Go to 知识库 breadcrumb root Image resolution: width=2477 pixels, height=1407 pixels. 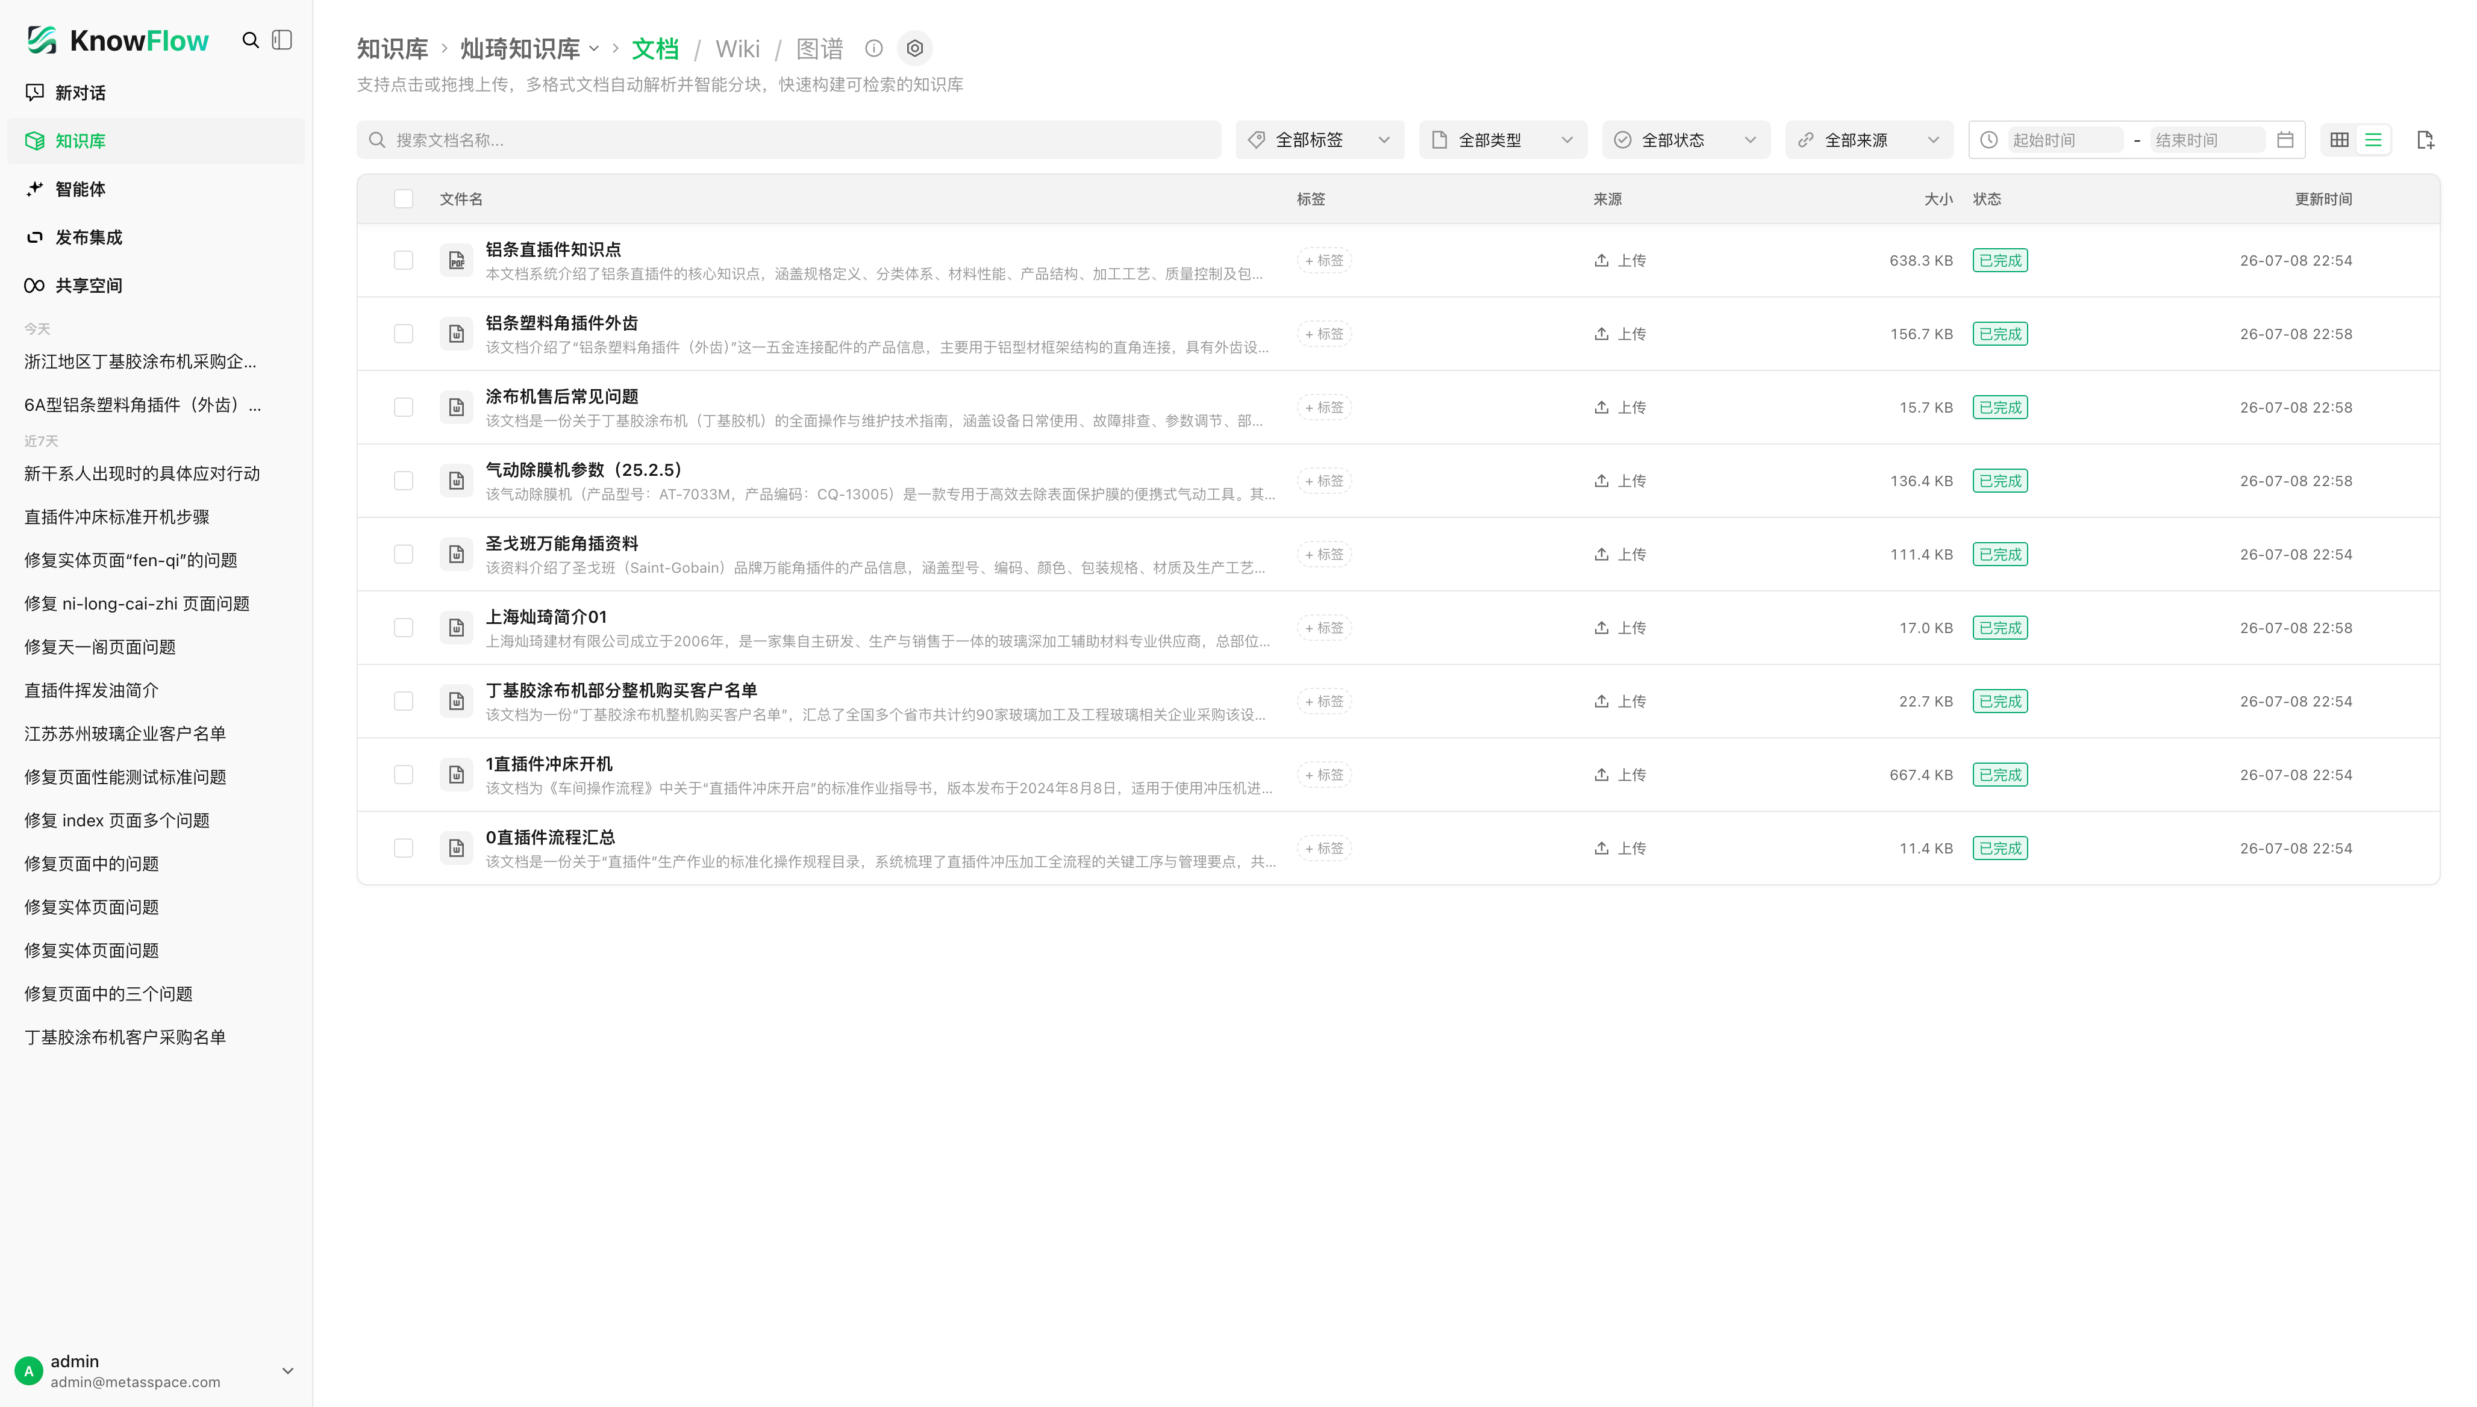click(x=392, y=48)
